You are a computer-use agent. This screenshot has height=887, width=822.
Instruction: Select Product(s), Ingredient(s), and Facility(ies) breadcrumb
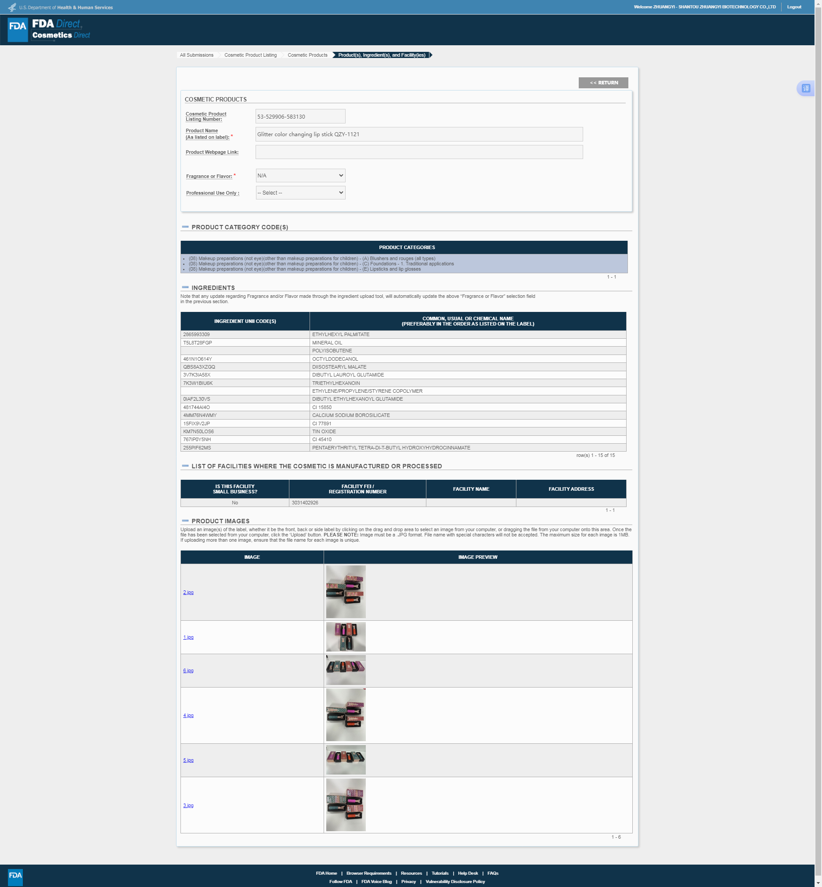[382, 55]
